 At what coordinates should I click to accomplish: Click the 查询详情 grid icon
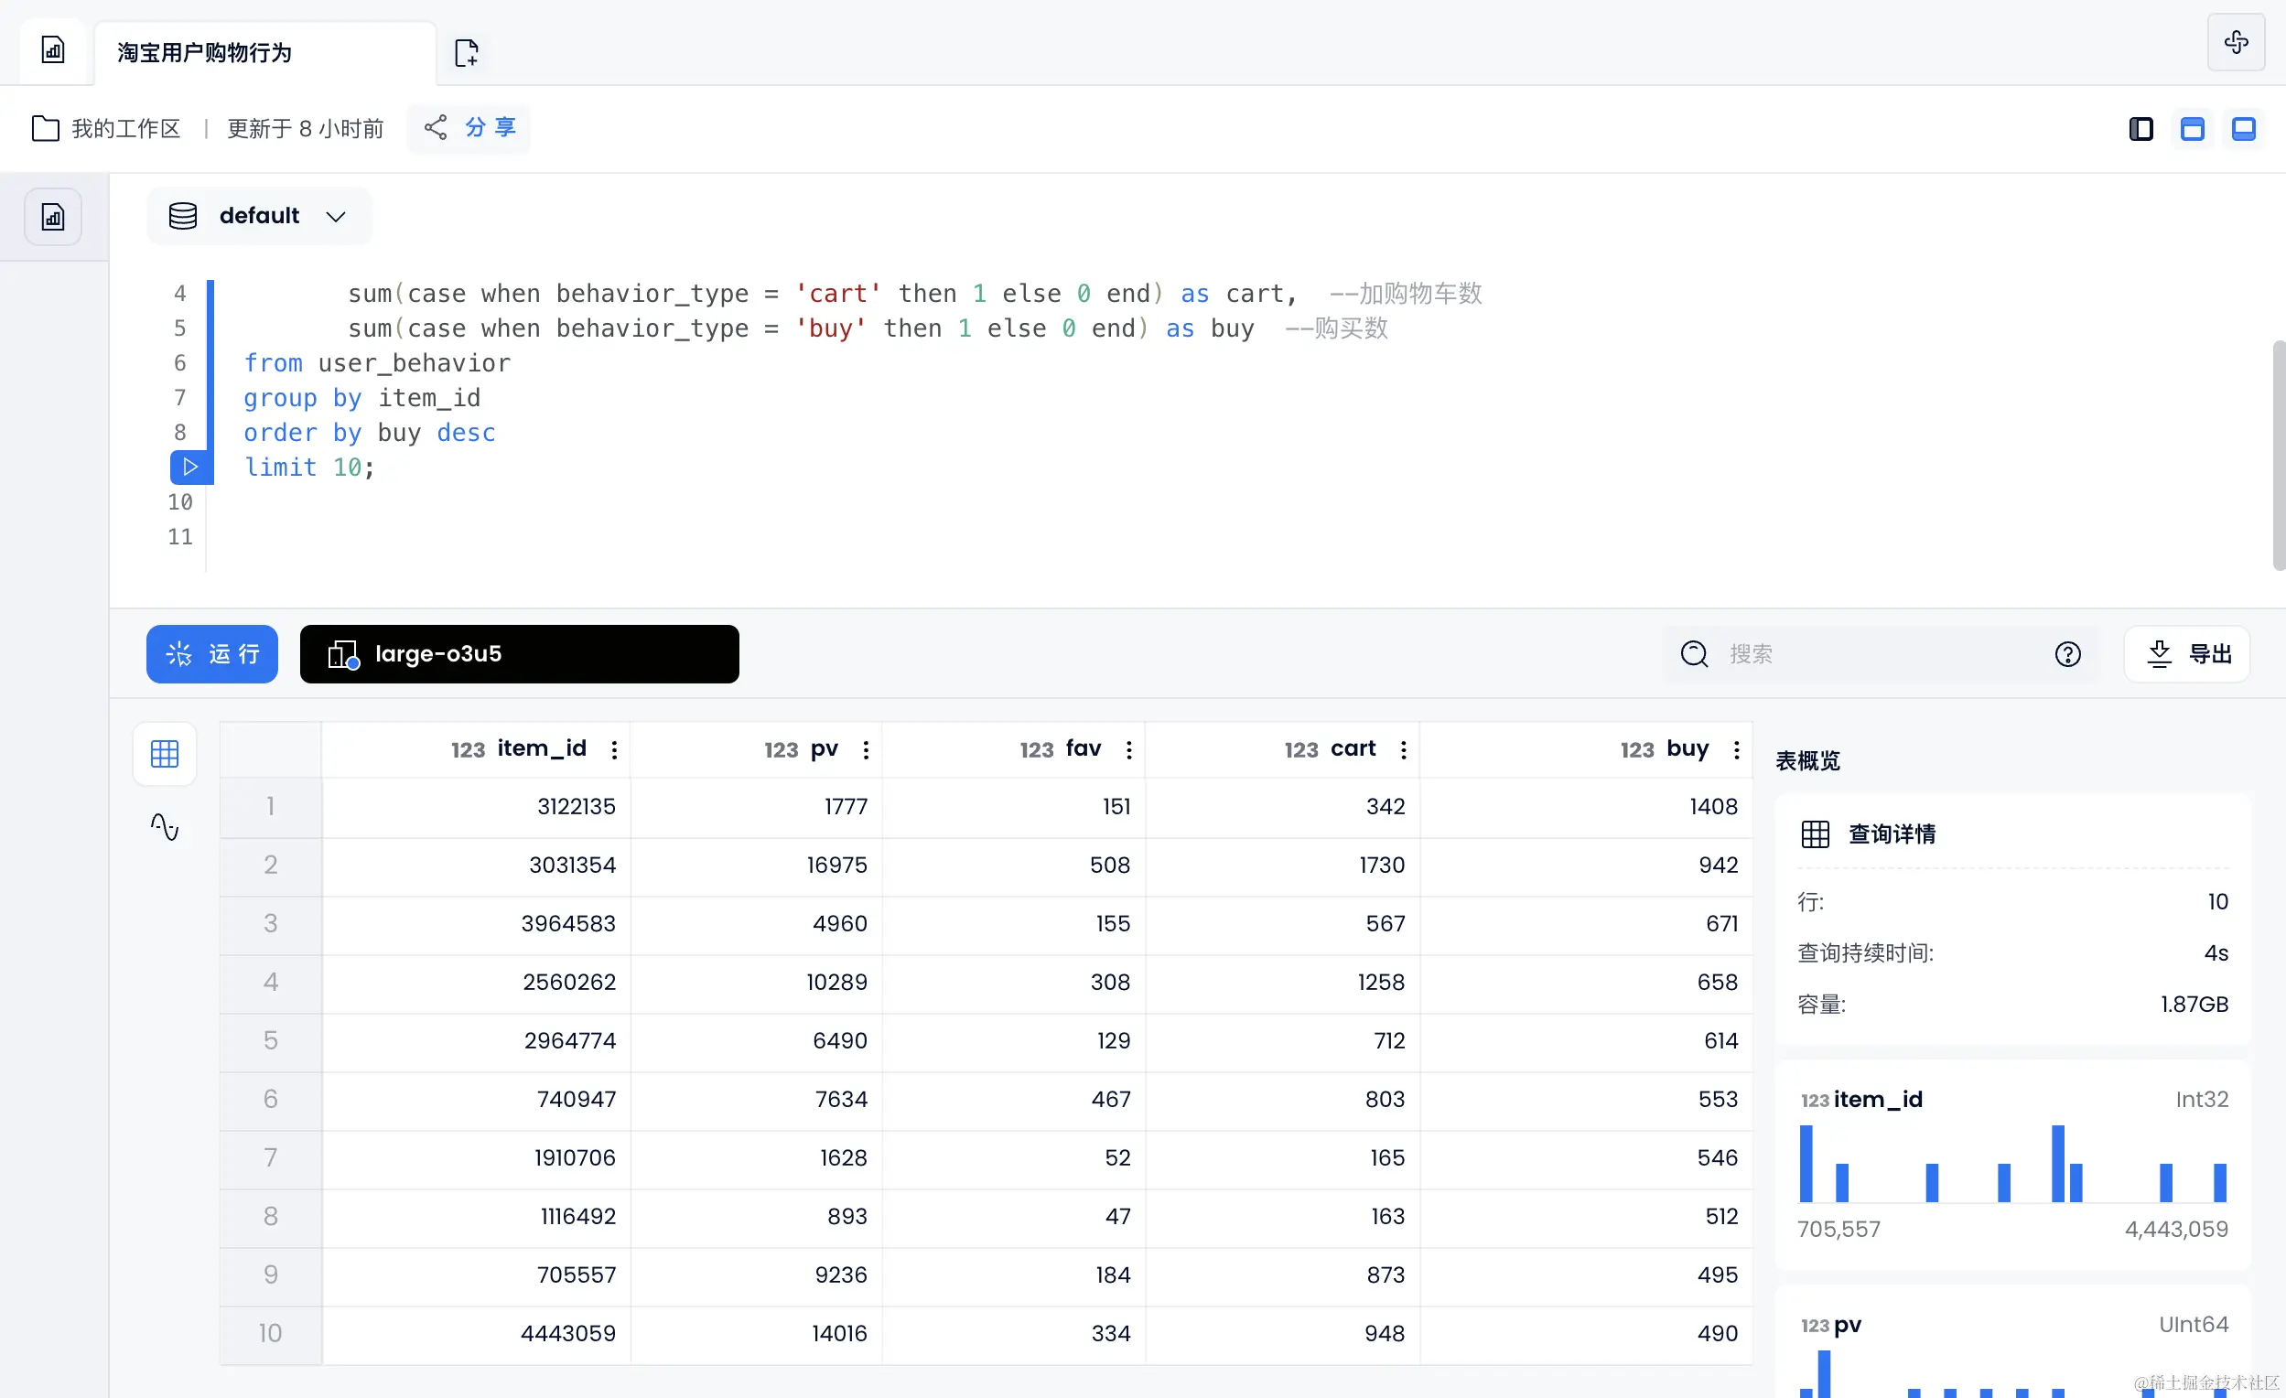1815,834
